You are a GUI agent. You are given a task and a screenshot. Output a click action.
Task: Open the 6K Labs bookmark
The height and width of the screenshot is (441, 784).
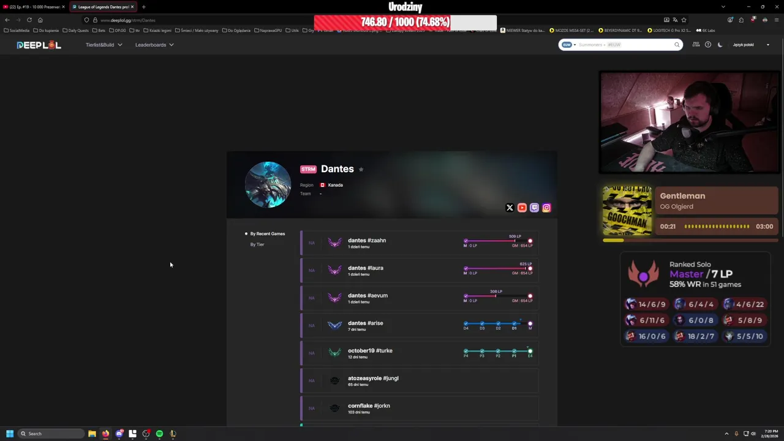click(x=706, y=30)
